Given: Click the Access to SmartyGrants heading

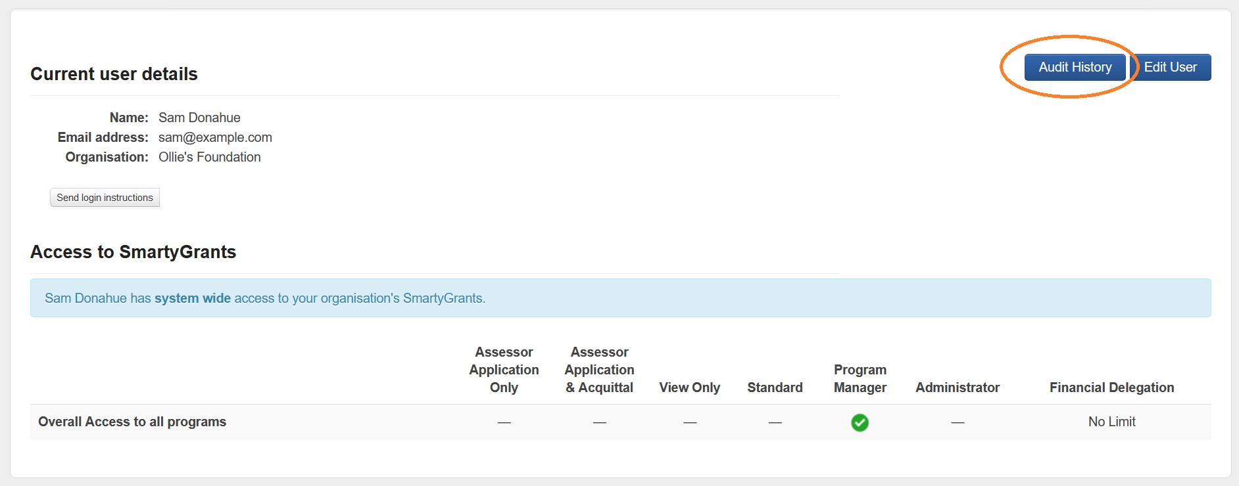Looking at the screenshot, I should (x=133, y=252).
